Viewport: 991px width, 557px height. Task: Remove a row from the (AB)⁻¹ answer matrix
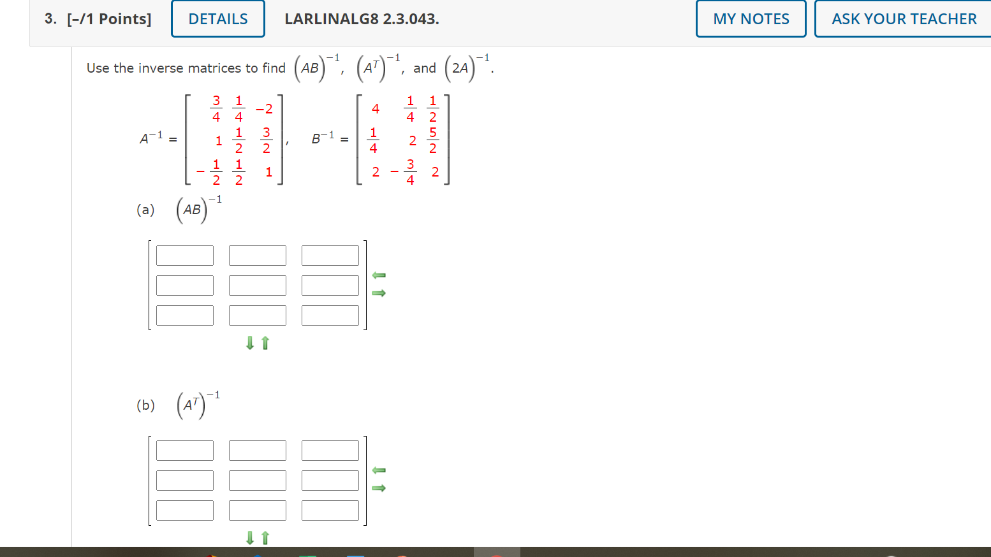coord(265,343)
